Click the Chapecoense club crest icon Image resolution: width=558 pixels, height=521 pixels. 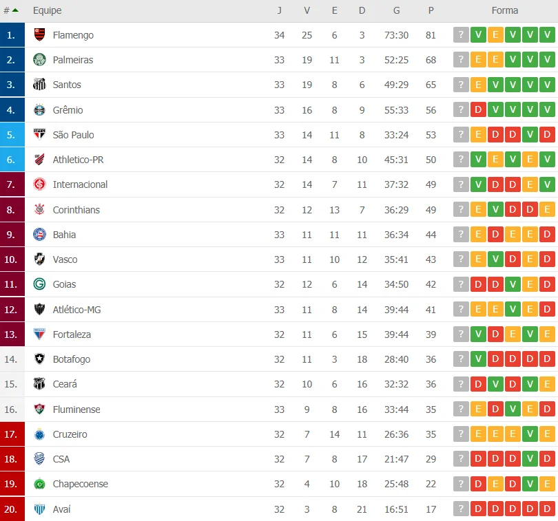tap(39, 484)
